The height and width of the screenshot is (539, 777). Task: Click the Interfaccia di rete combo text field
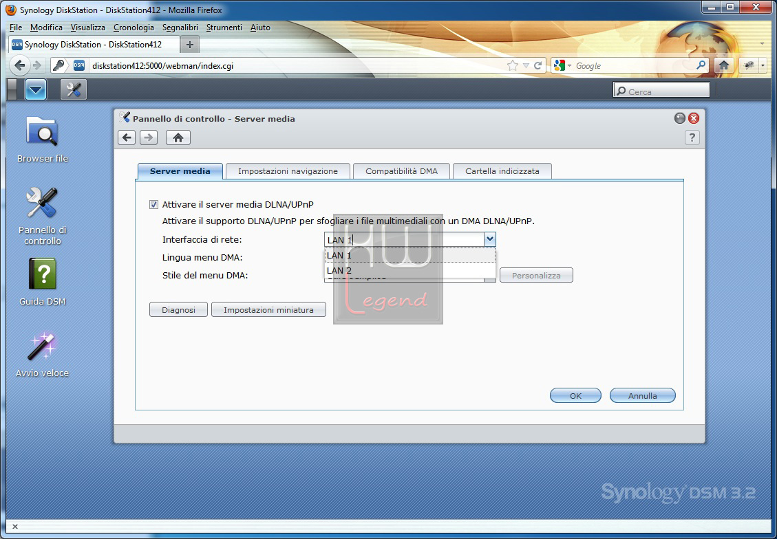point(404,239)
